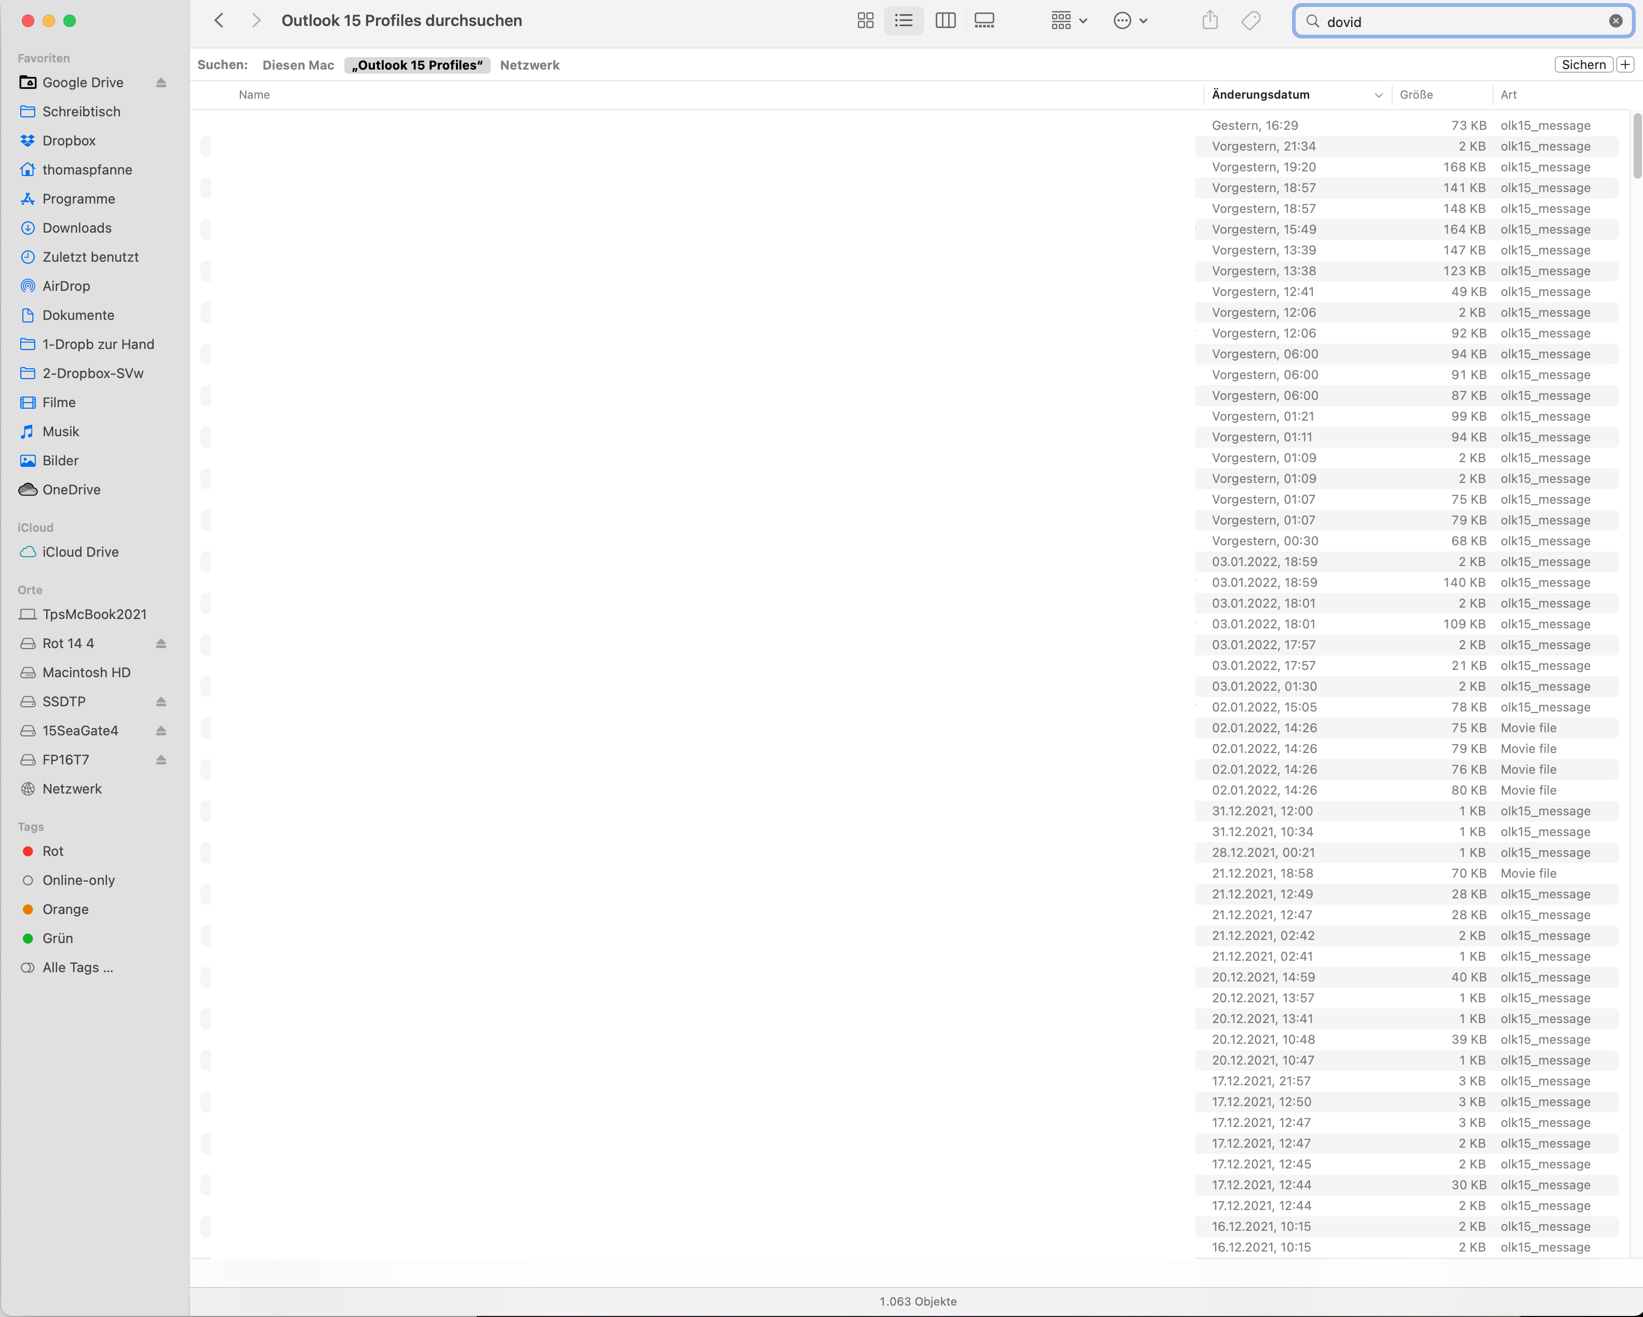This screenshot has width=1643, height=1317.
Task: Clear the search field text
Action: [x=1615, y=21]
